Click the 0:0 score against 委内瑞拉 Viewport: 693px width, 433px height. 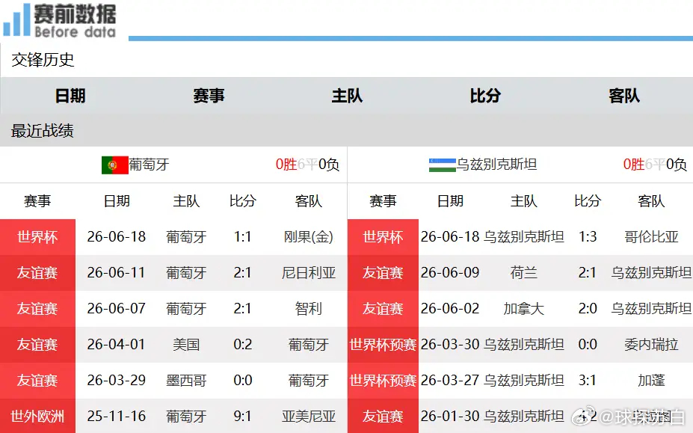588,345
